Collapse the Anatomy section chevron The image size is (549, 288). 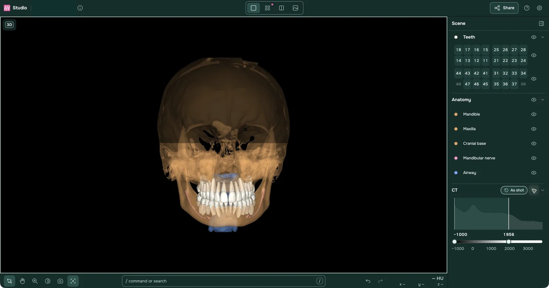(543, 100)
